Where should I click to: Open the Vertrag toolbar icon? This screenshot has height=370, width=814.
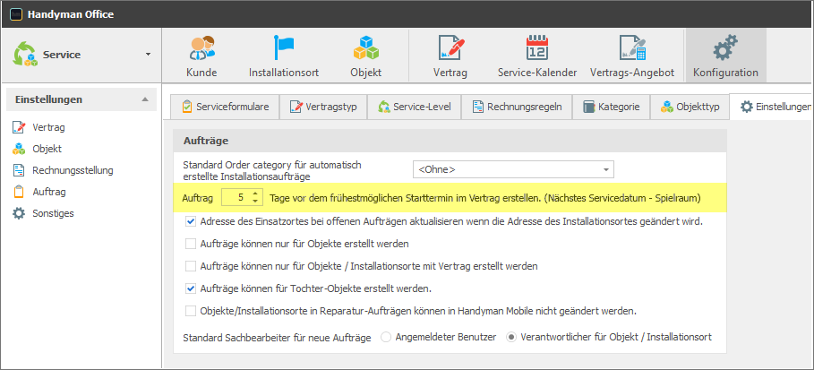pos(450,48)
